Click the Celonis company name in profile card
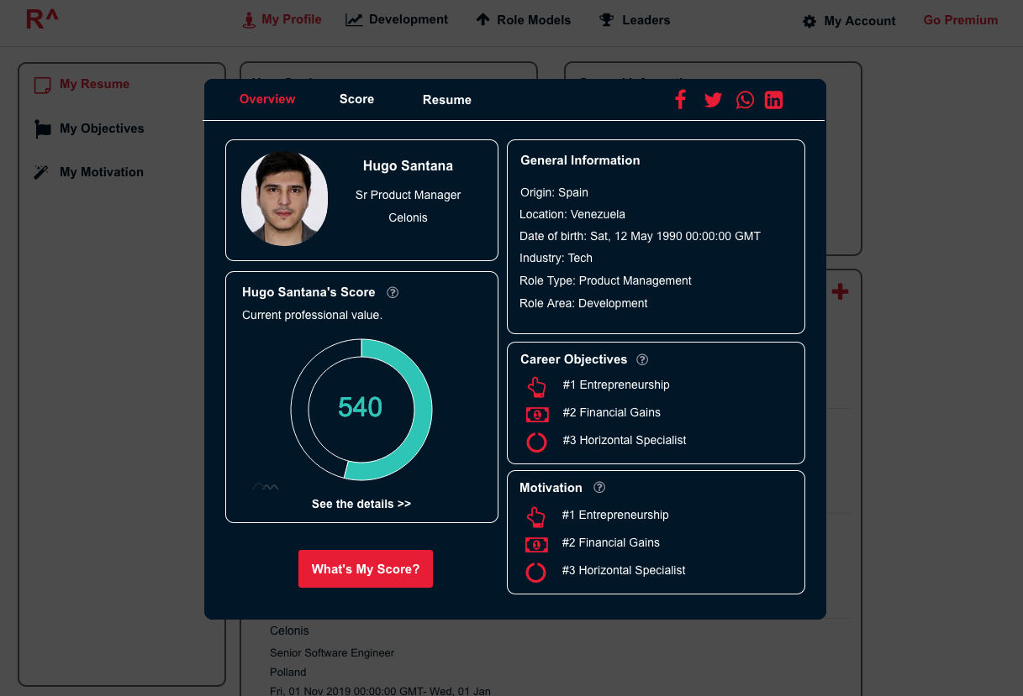The width and height of the screenshot is (1023, 696). [x=408, y=217]
